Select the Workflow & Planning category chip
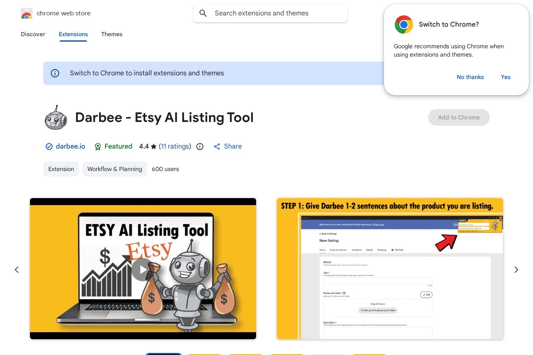Screen dimensions: 533x355 click(x=115, y=169)
